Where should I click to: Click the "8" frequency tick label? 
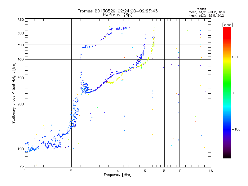tap(164, 171)
